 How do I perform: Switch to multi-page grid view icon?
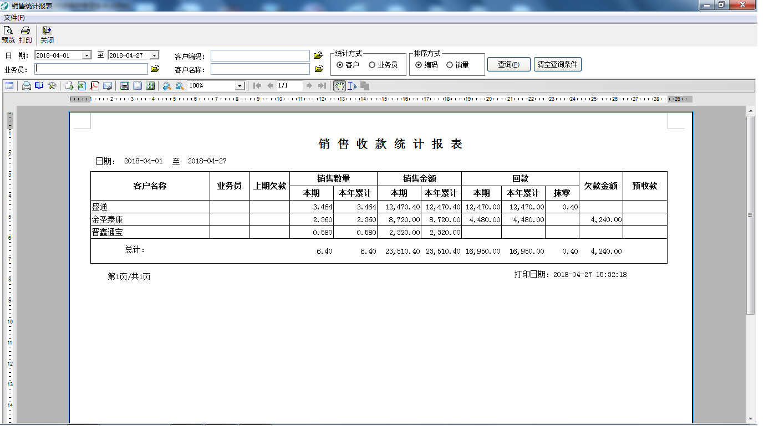coord(150,86)
